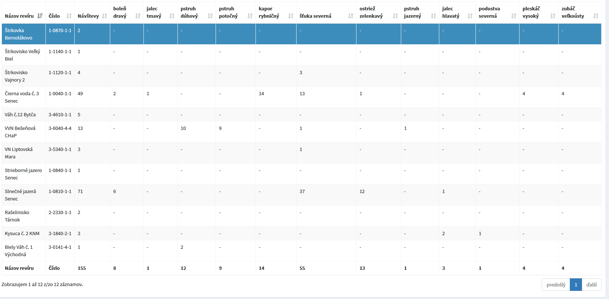Click pstruh potočný value 9 in Bešeňová row
Image resolution: width=609 pixels, height=299 pixels.
(220, 128)
